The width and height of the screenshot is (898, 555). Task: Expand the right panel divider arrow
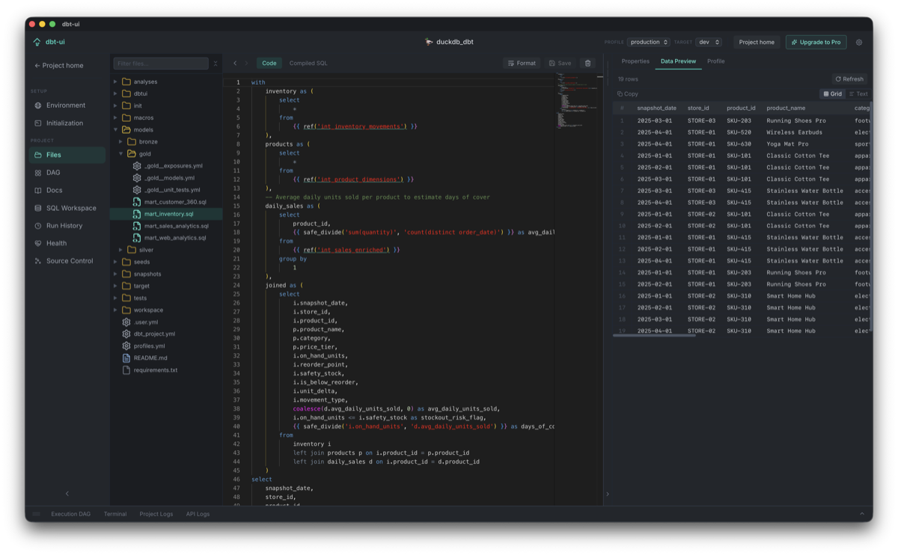608,494
